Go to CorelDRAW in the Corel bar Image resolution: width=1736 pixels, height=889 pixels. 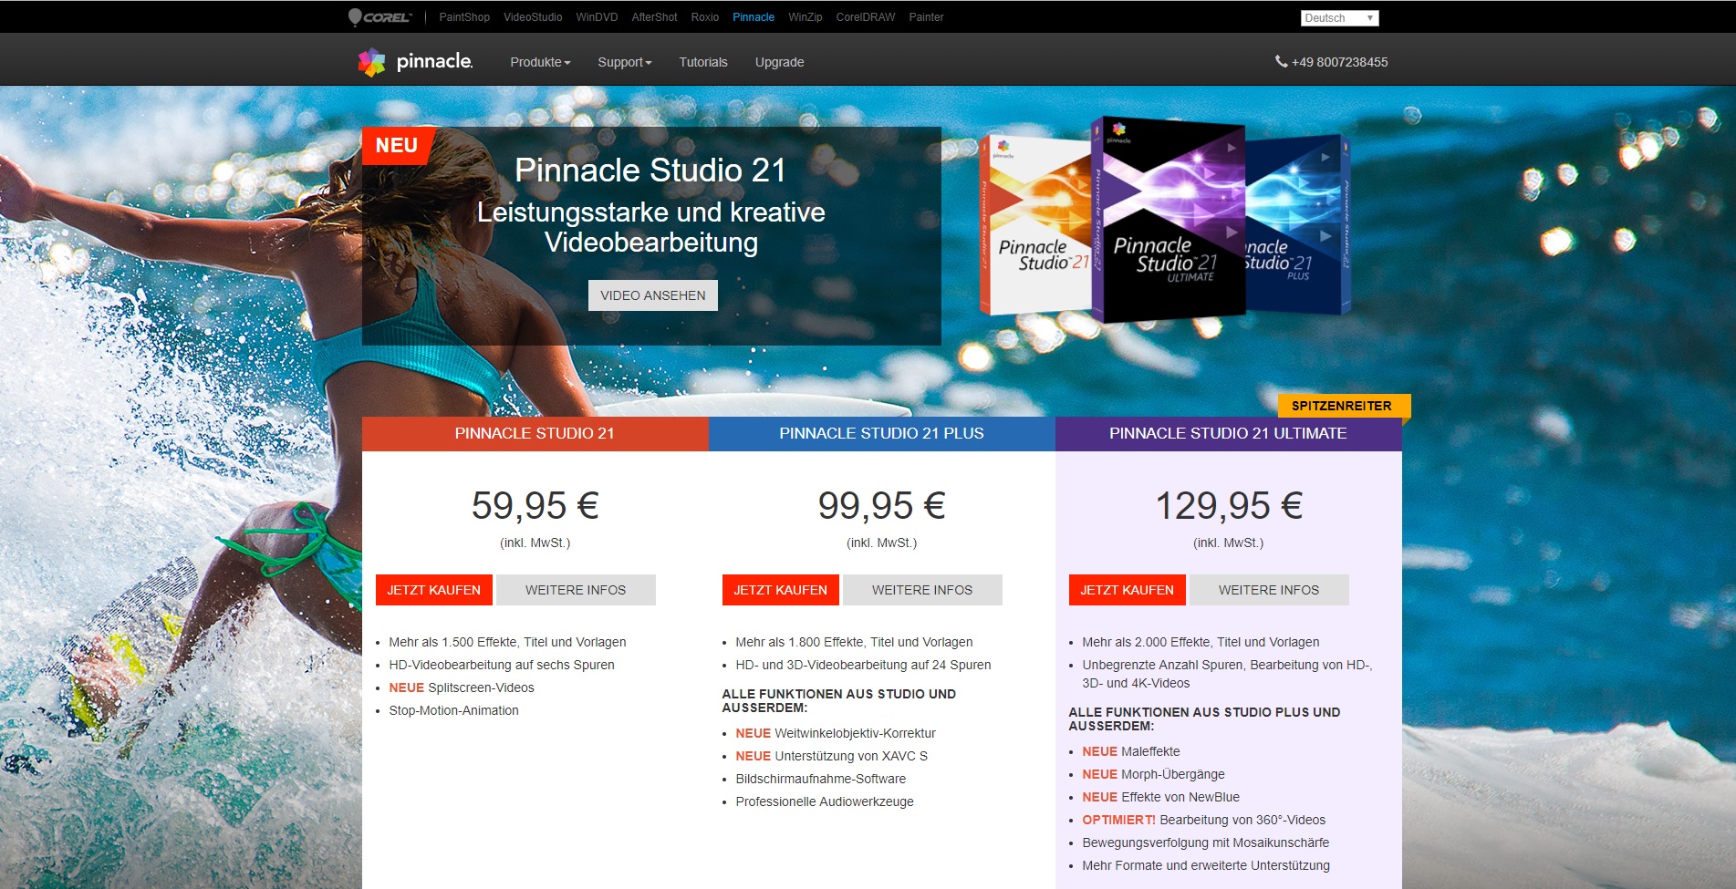[x=866, y=17]
